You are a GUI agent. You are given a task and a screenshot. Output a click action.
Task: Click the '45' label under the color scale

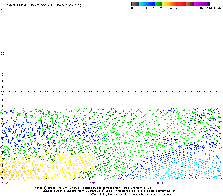[201, 8]
